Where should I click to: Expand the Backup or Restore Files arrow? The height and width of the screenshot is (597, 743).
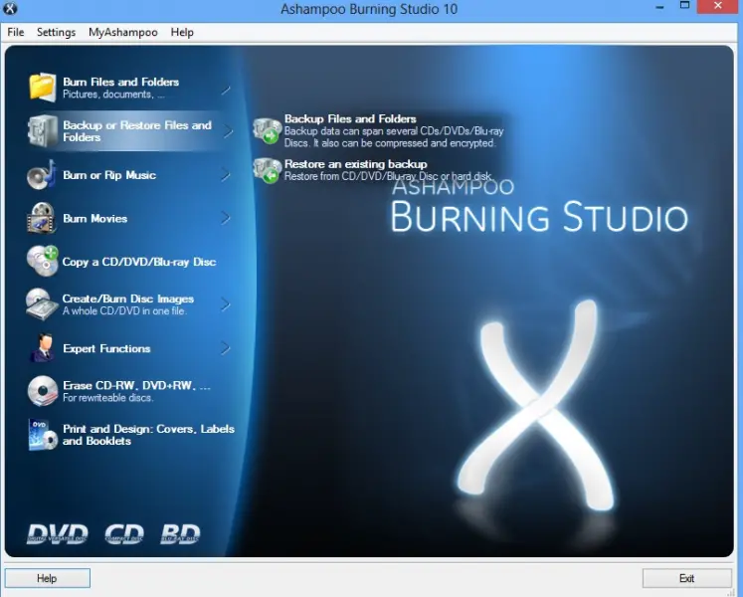[x=229, y=131]
